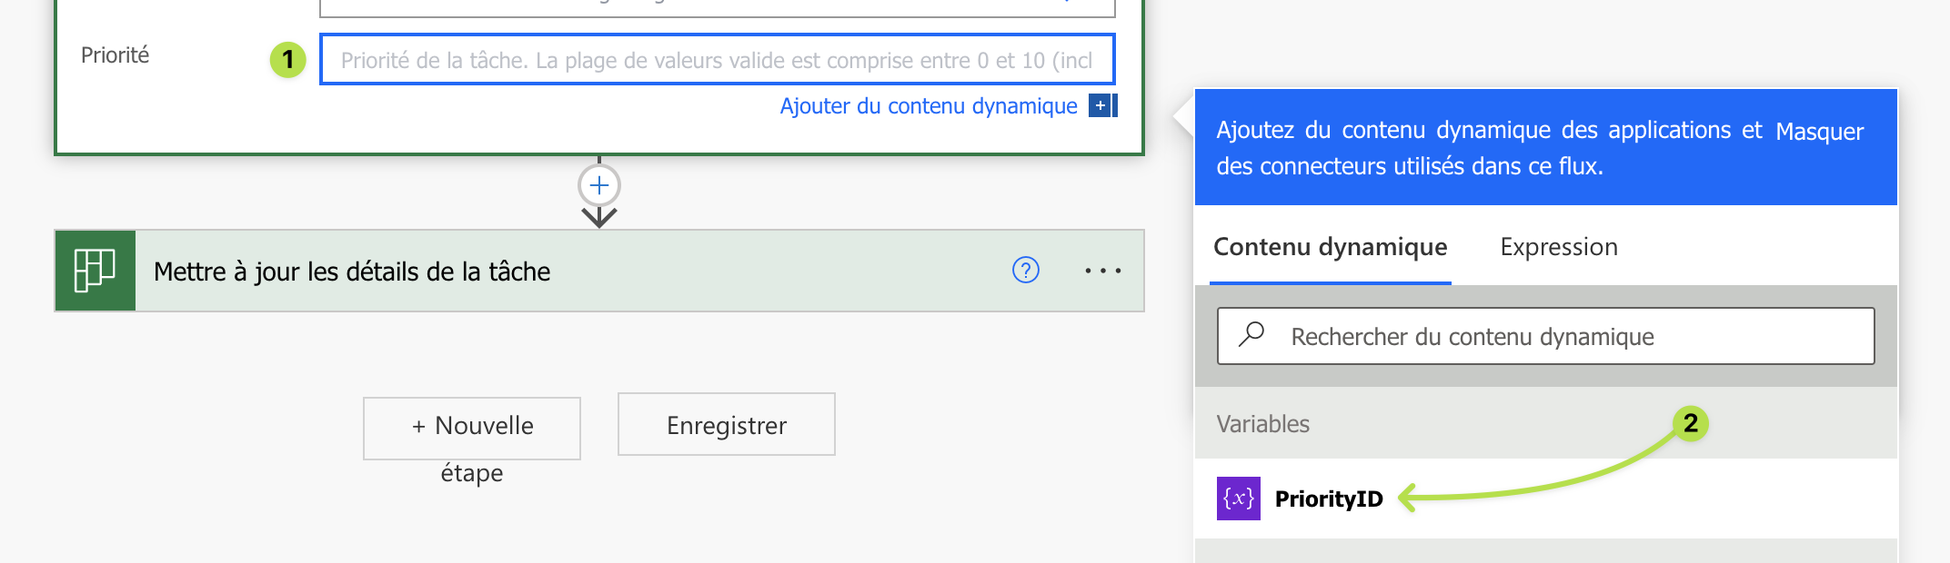Switch to the Expression tab
Image resolution: width=1950 pixels, height=563 pixels.
point(1558,247)
